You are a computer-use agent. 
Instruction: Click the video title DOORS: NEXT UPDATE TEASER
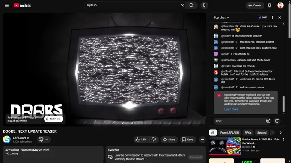30,131
